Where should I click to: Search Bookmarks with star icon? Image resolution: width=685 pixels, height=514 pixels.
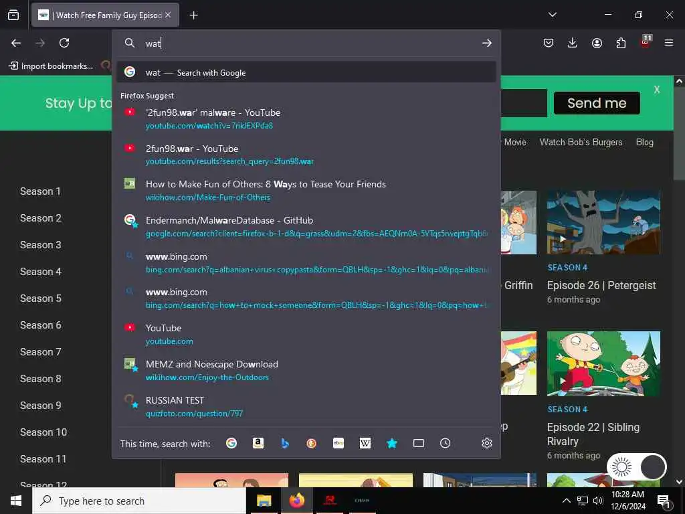pos(392,443)
